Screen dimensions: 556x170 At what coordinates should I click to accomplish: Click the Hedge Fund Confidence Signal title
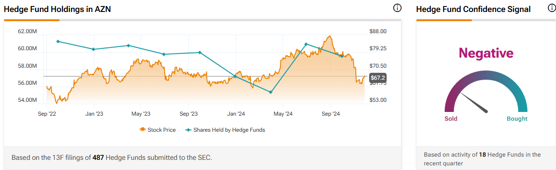point(473,9)
